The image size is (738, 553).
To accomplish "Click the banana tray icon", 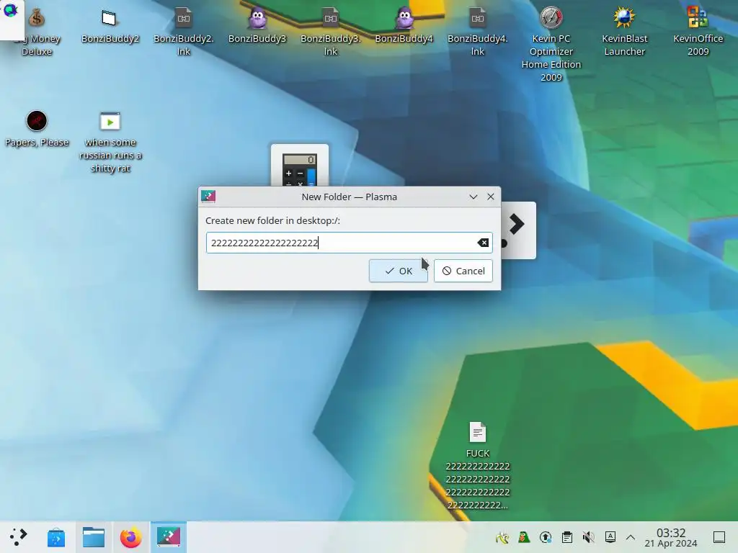I will click(x=502, y=537).
